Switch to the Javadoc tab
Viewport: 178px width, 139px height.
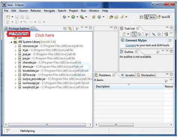tap(128, 75)
